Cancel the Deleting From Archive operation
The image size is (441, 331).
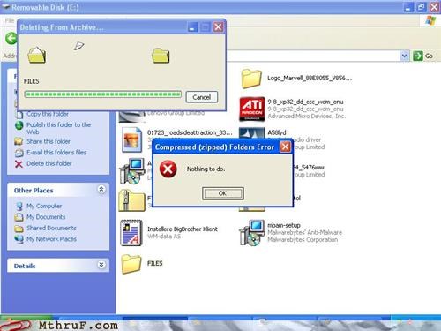[x=202, y=97]
